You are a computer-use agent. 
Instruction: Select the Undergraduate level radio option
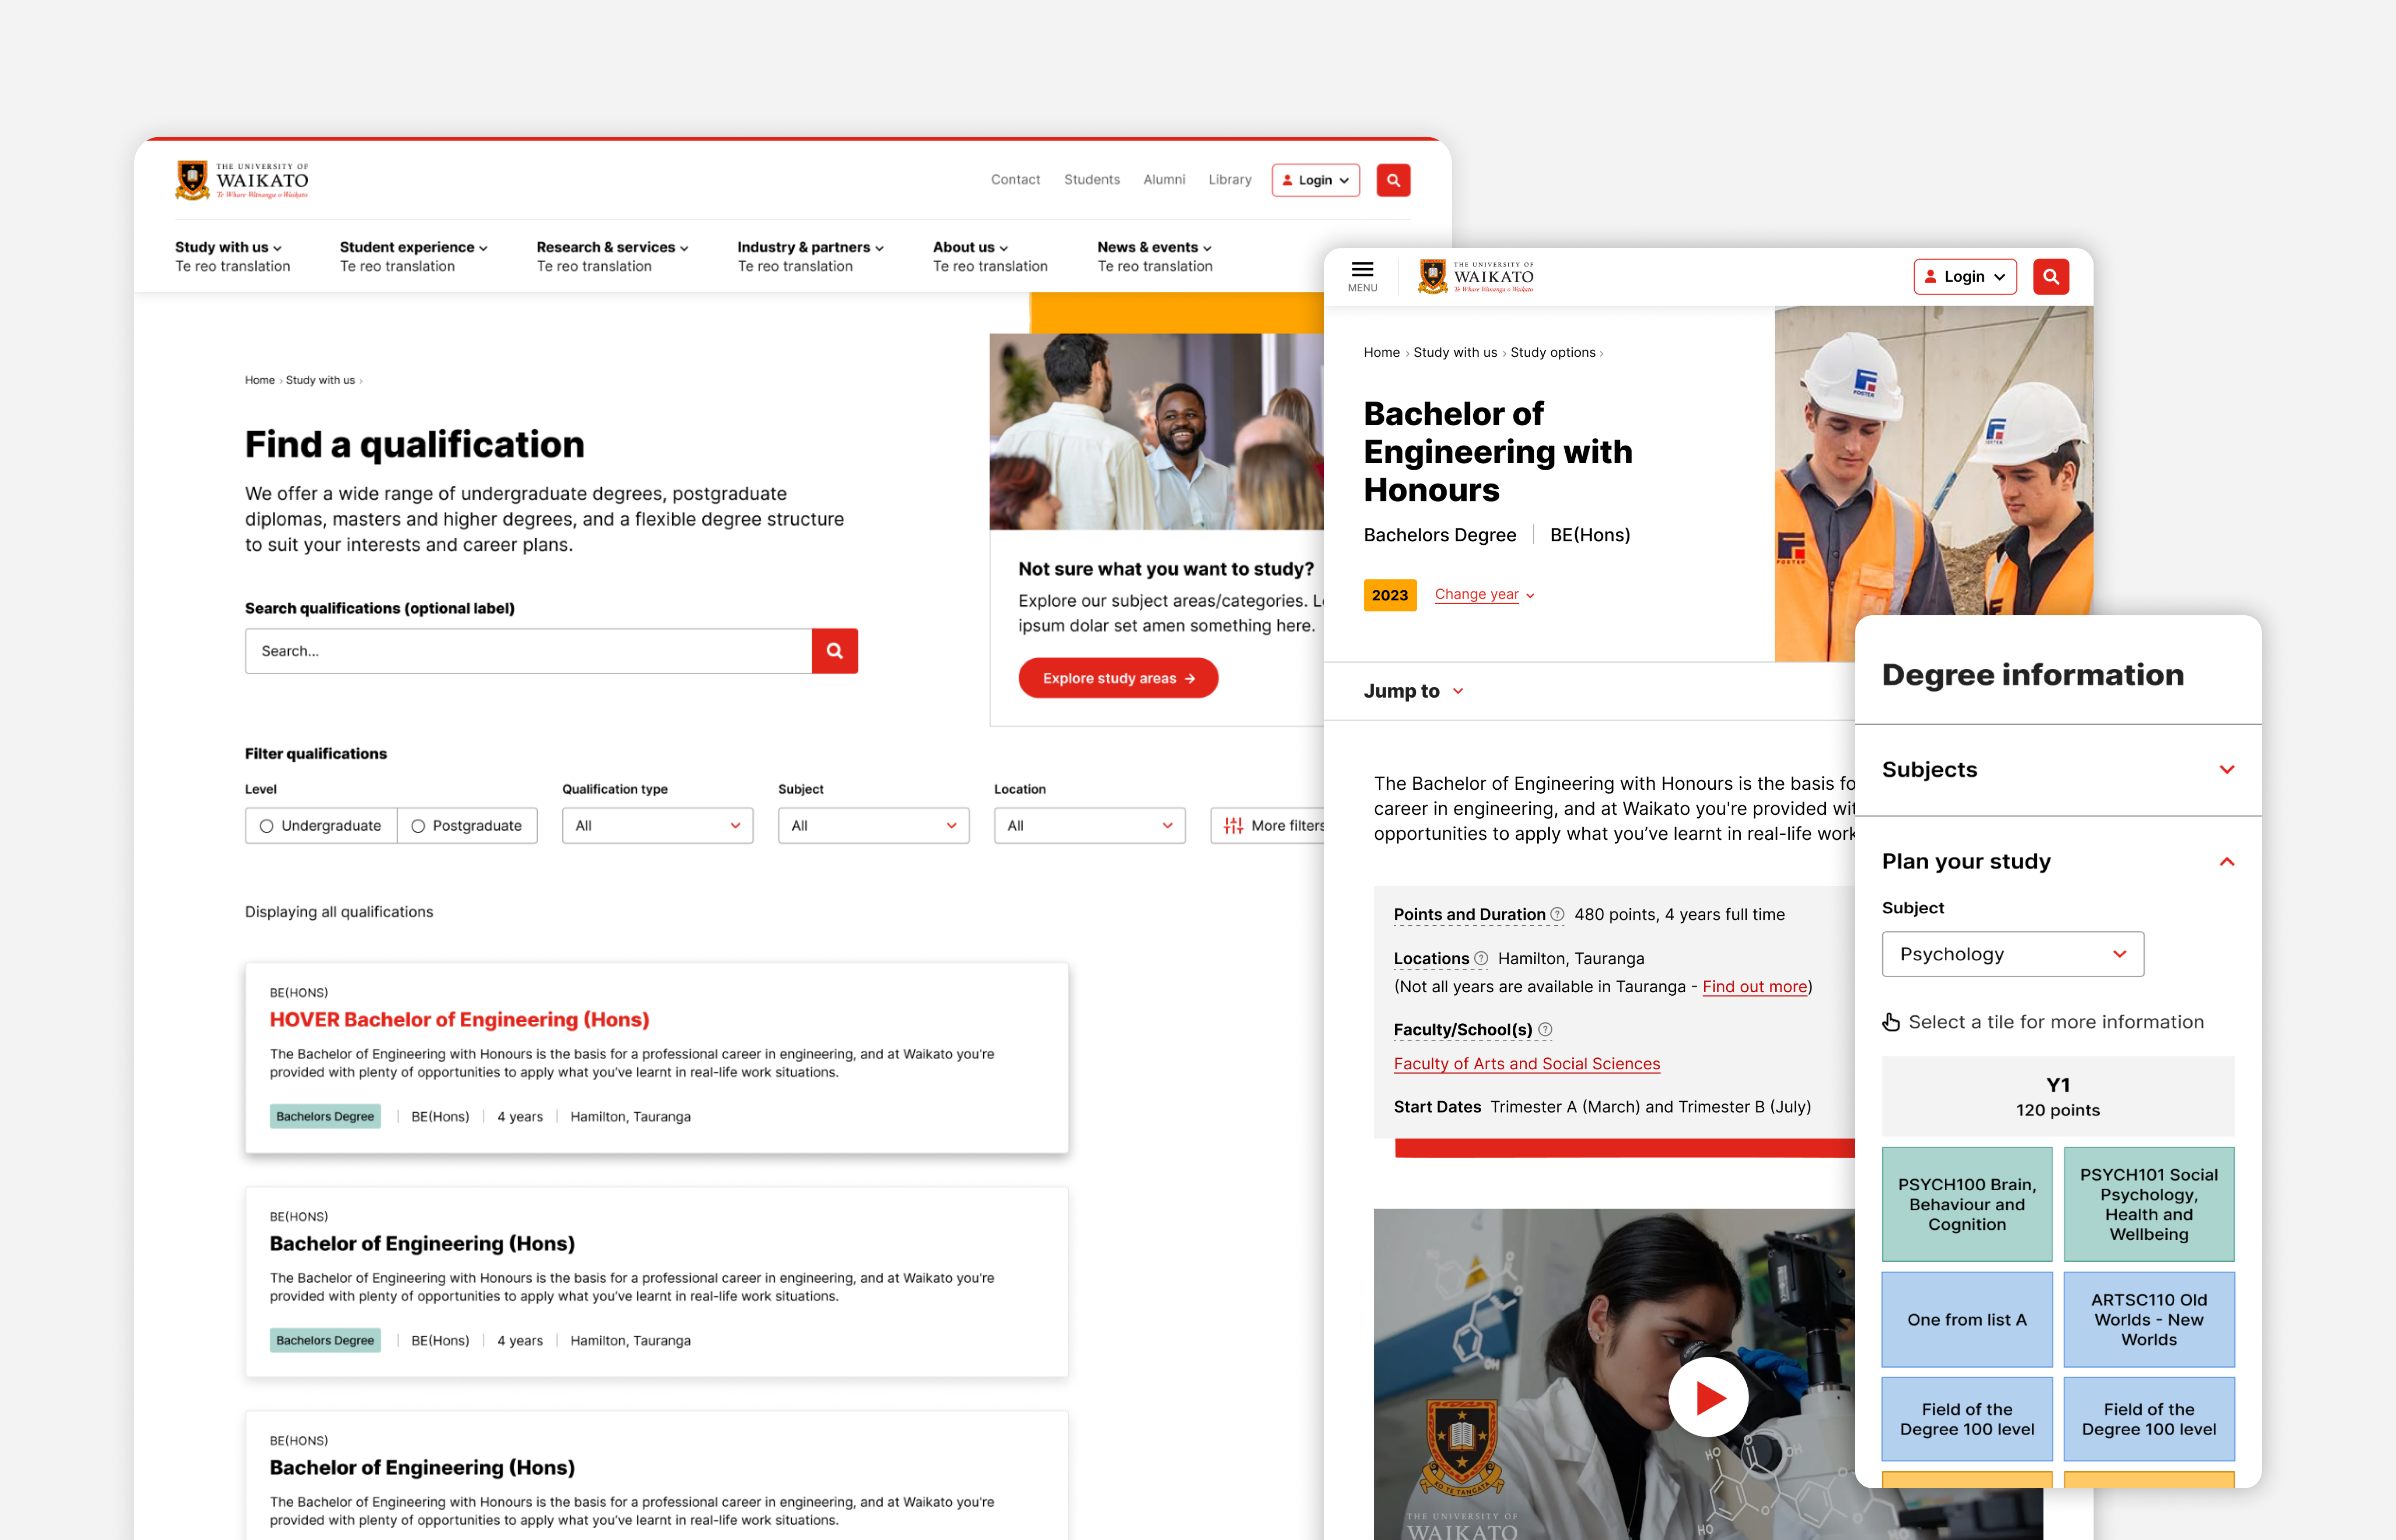tap(321, 826)
